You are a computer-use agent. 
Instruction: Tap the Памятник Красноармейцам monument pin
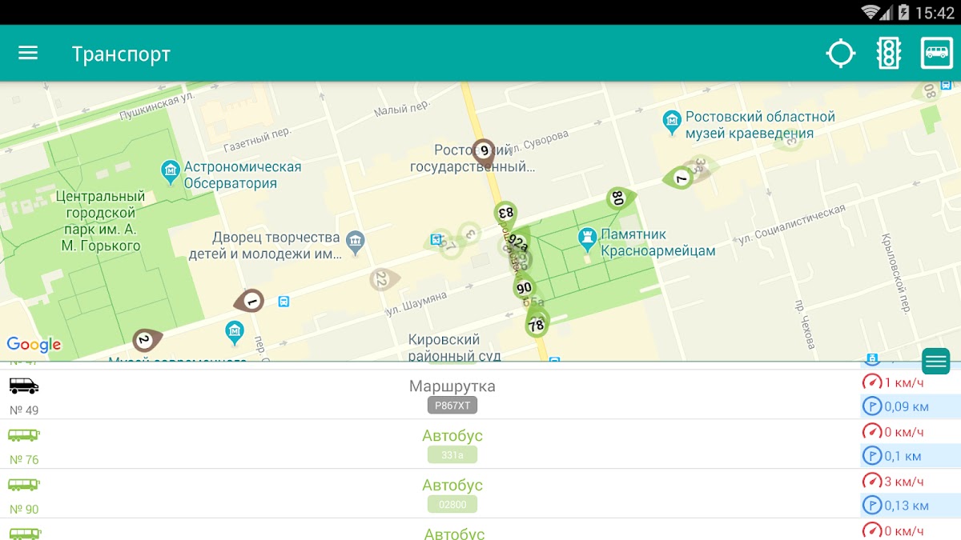588,238
